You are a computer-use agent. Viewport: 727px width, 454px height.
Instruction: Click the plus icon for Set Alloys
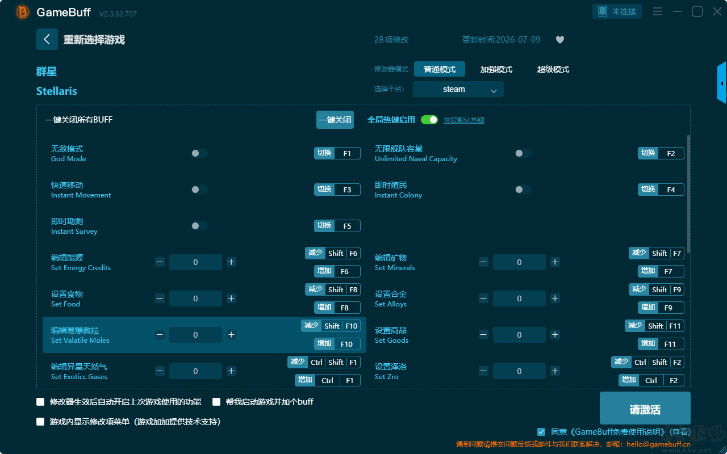(x=555, y=299)
